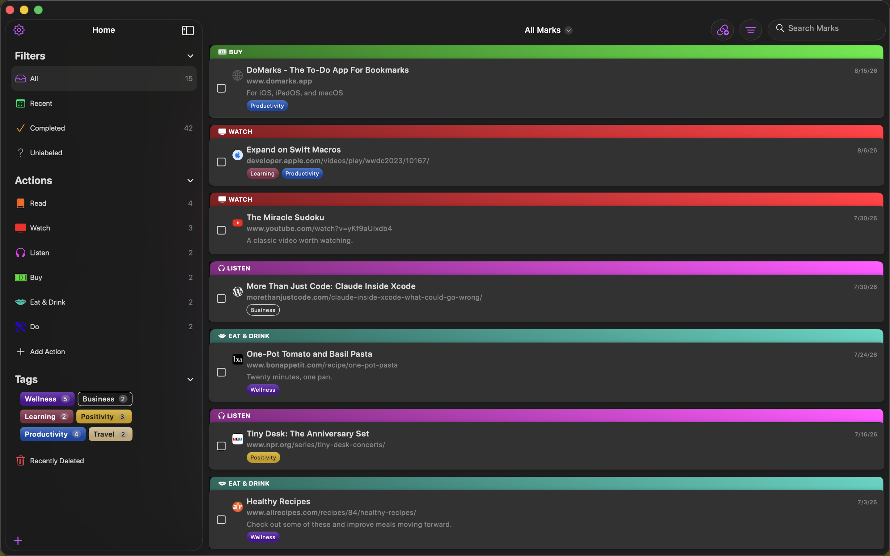
Task: Click the purple plus icon at sidebar bottom
Action: [x=18, y=541]
